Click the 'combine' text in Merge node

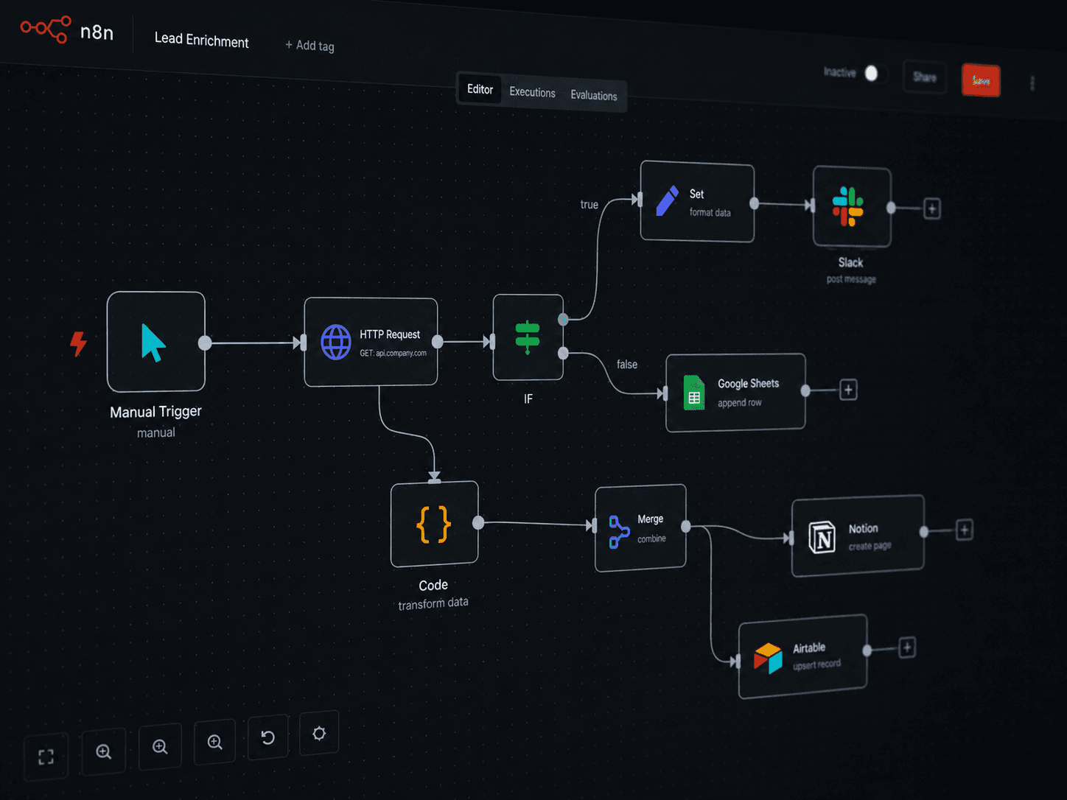pos(651,539)
